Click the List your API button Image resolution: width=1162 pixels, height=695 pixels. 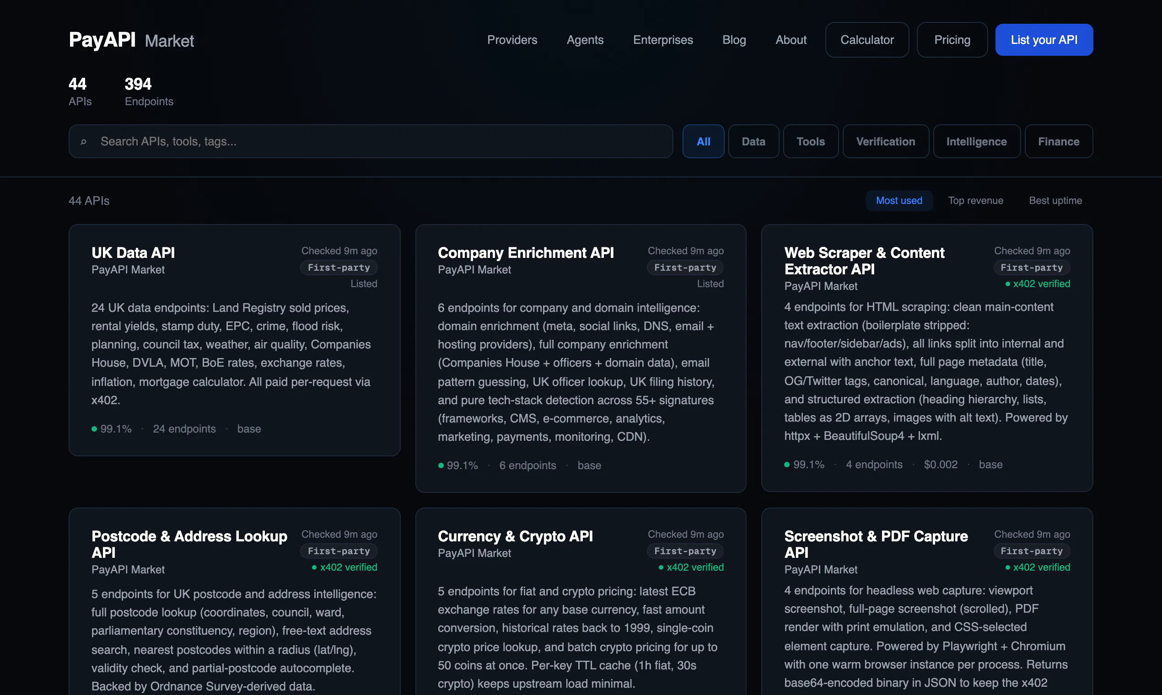tap(1044, 40)
